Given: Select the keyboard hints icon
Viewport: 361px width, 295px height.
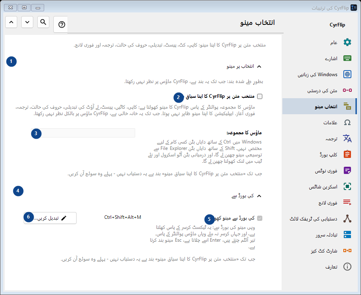Looking at the screenshot, I should pos(347,58).
